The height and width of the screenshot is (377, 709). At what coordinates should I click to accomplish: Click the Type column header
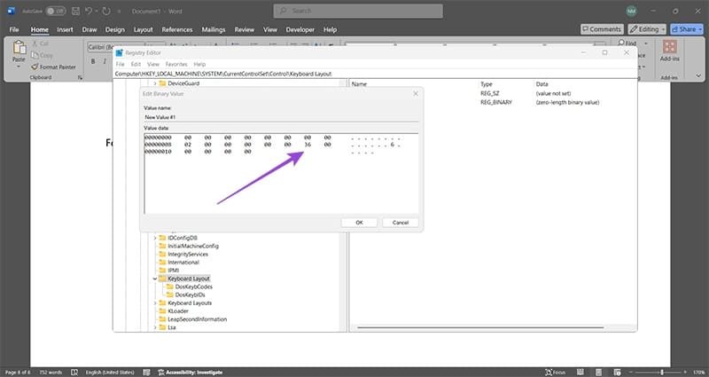coord(486,84)
